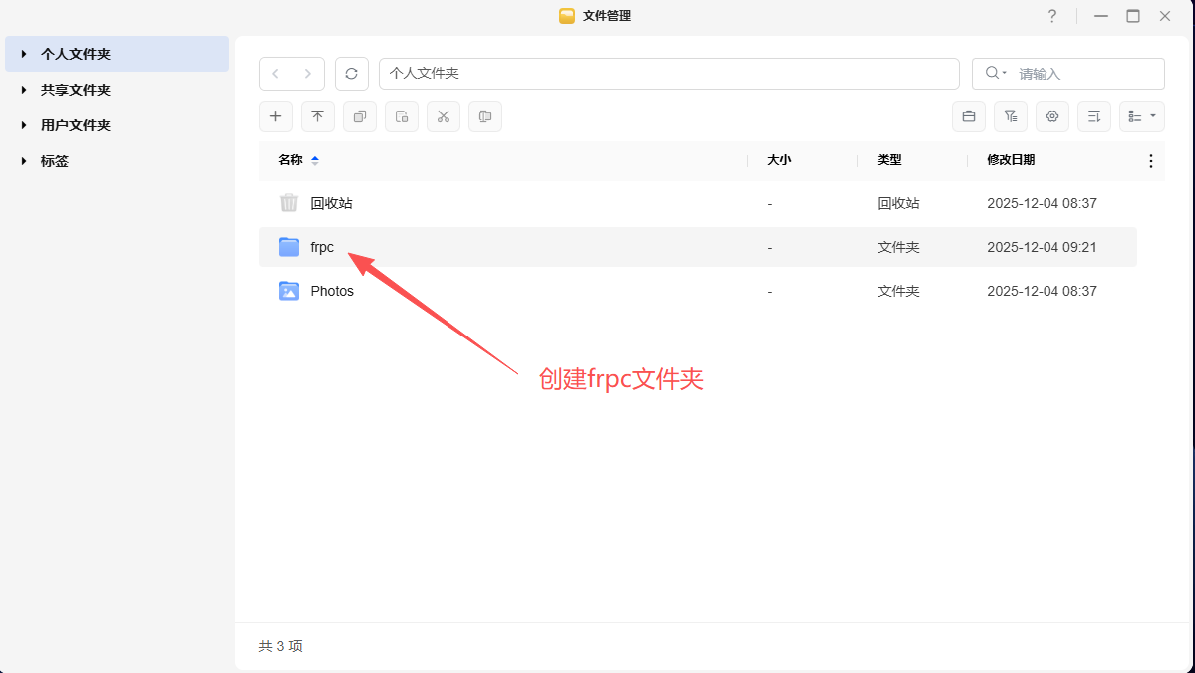
Task: Open the view mode dropdown
Action: click(1141, 116)
